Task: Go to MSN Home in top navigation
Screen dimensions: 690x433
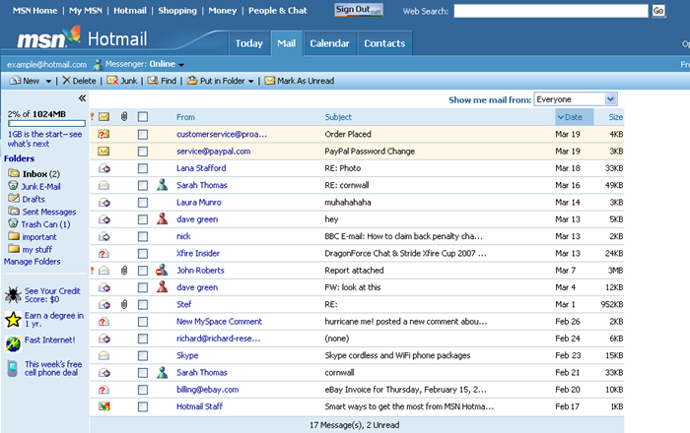Action: pos(34,11)
